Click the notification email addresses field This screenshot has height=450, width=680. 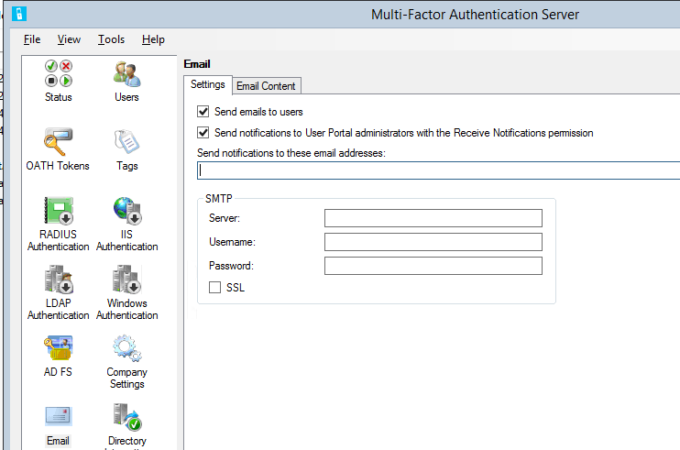438,170
